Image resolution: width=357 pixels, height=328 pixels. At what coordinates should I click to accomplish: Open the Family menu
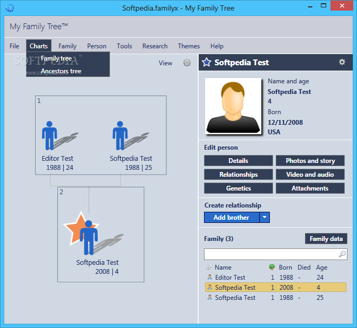tap(67, 46)
